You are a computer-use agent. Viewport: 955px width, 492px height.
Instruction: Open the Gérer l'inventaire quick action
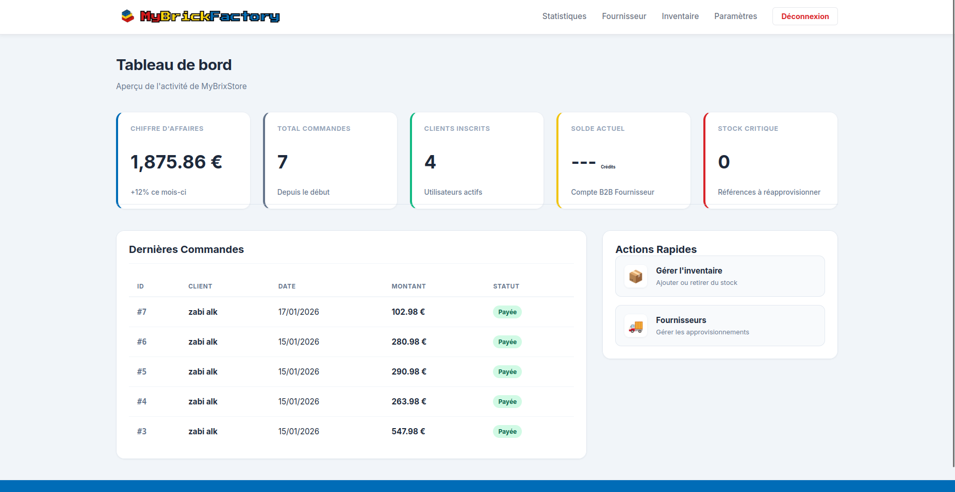tap(720, 276)
